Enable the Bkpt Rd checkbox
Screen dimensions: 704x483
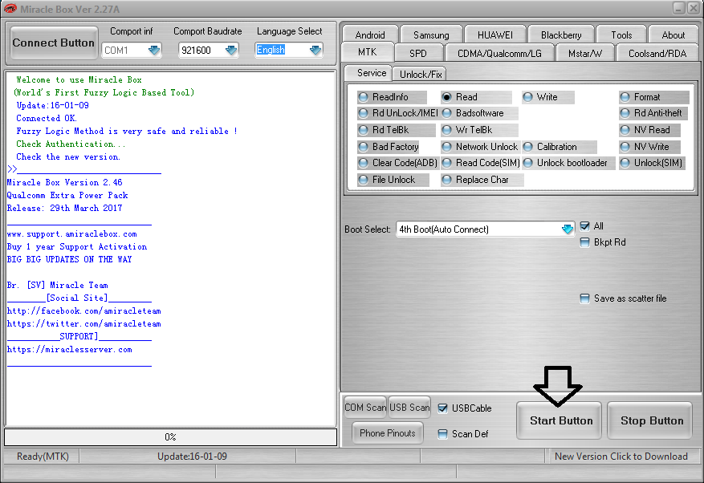click(584, 242)
